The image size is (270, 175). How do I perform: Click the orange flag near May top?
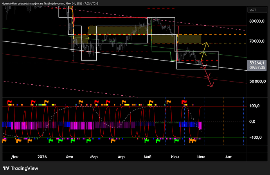[151, 102]
